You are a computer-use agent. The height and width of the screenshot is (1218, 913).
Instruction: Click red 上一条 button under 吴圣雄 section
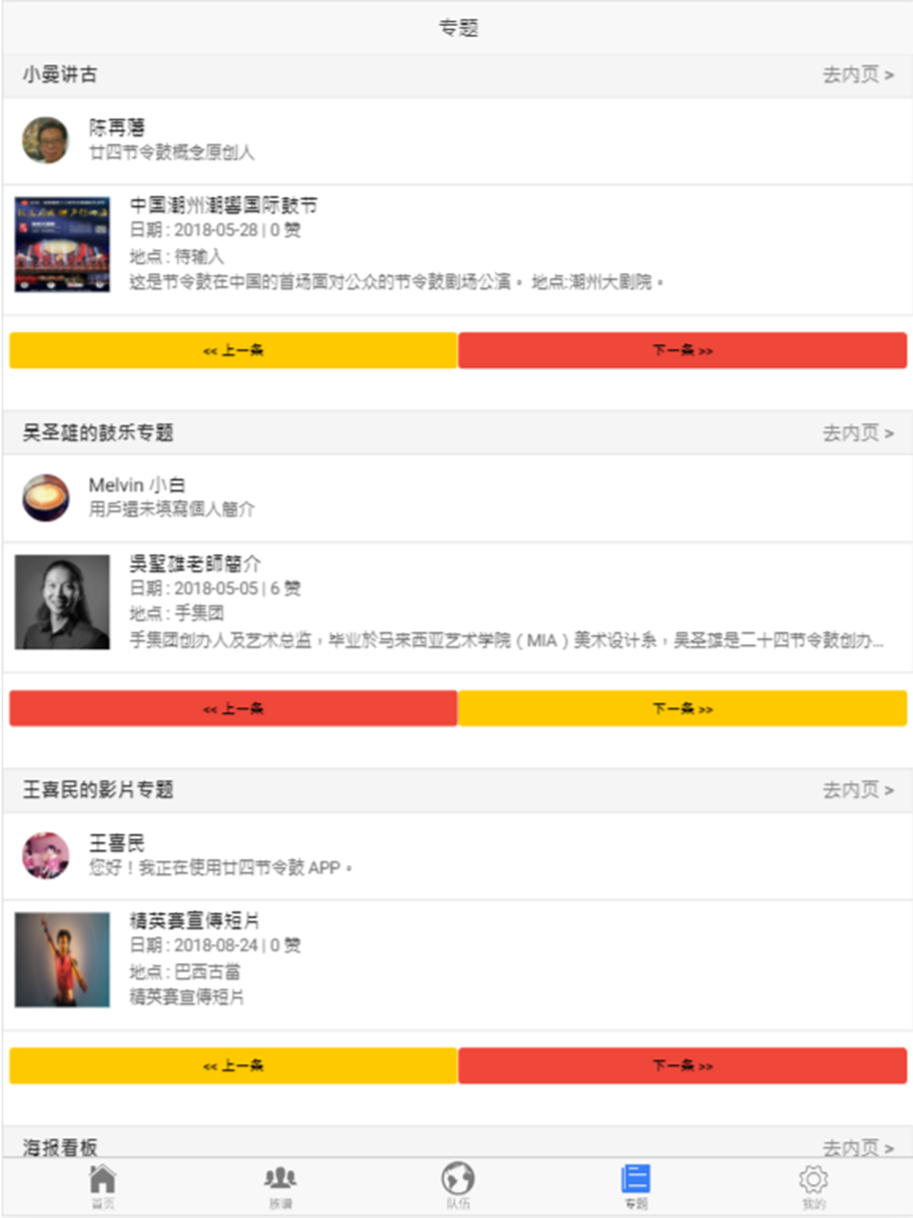233,708
